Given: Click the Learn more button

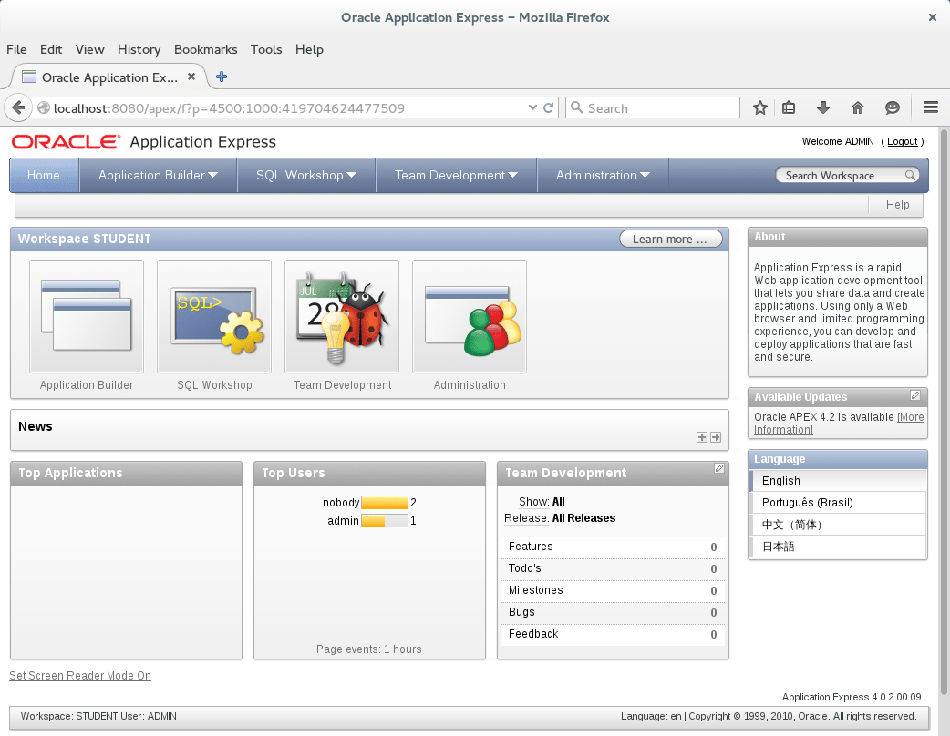Looking at the screenshot, I should [671, 239].
